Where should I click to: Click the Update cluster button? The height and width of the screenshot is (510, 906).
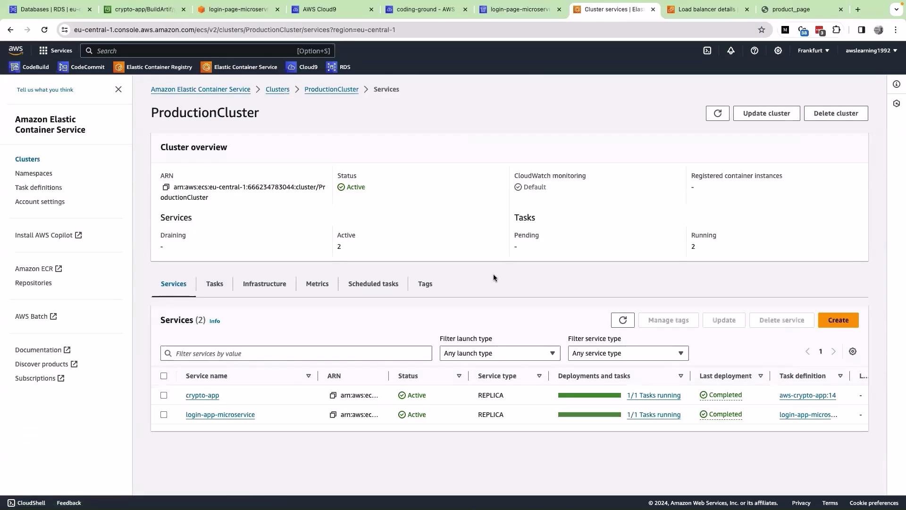766,113
